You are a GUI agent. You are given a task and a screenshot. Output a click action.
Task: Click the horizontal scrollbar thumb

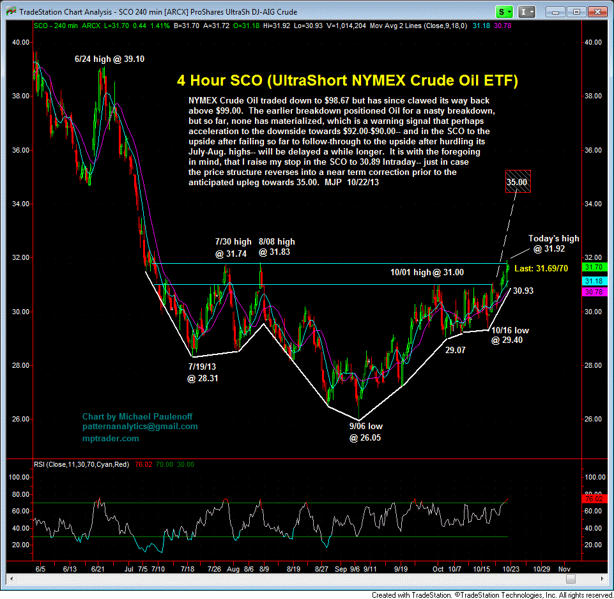coord(571,579)
